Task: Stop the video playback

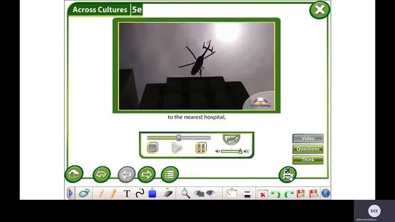Action: 152,147
